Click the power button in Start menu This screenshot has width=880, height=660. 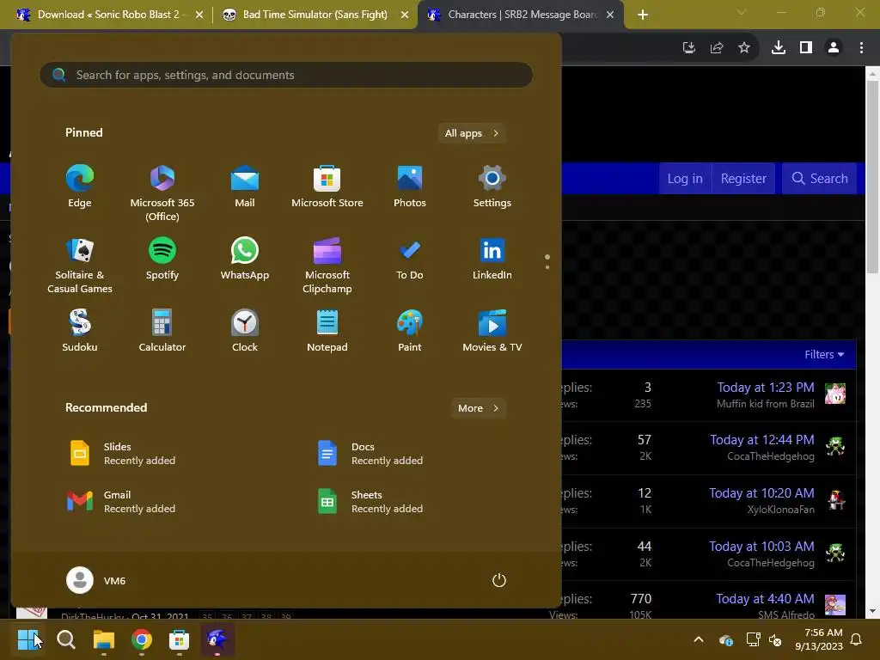pyautogui.click(x=499, y=580)
